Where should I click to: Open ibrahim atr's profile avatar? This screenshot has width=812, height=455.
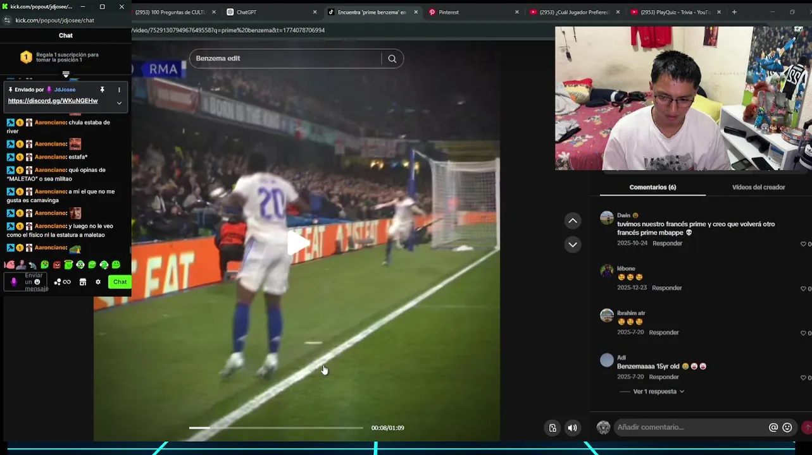click(x=607, y=315)
